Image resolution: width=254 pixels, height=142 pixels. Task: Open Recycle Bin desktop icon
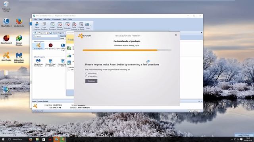[6, 6]
